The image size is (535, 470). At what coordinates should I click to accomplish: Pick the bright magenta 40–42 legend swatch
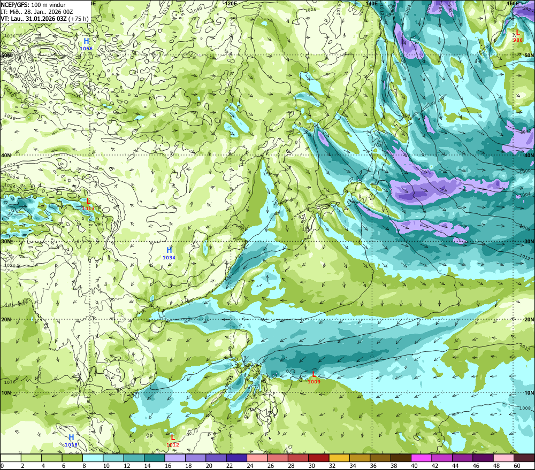pos(422,458)
